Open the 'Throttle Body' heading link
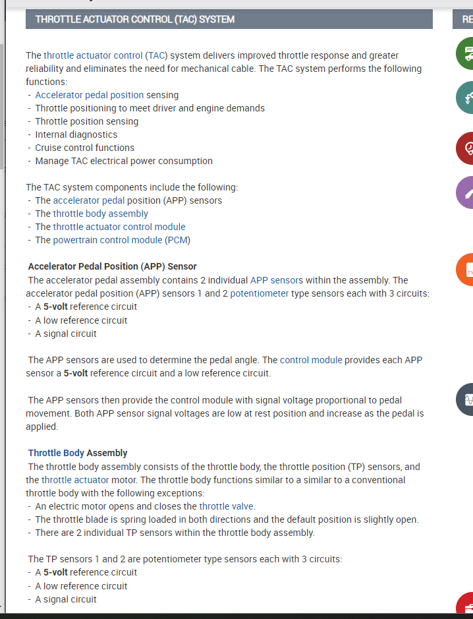Image resolution: width=473 pixels, height=619 pixels. point(56,453)
